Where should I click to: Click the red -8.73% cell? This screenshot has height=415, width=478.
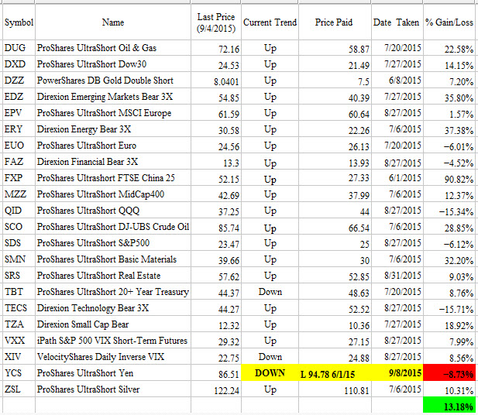[450, 372]
